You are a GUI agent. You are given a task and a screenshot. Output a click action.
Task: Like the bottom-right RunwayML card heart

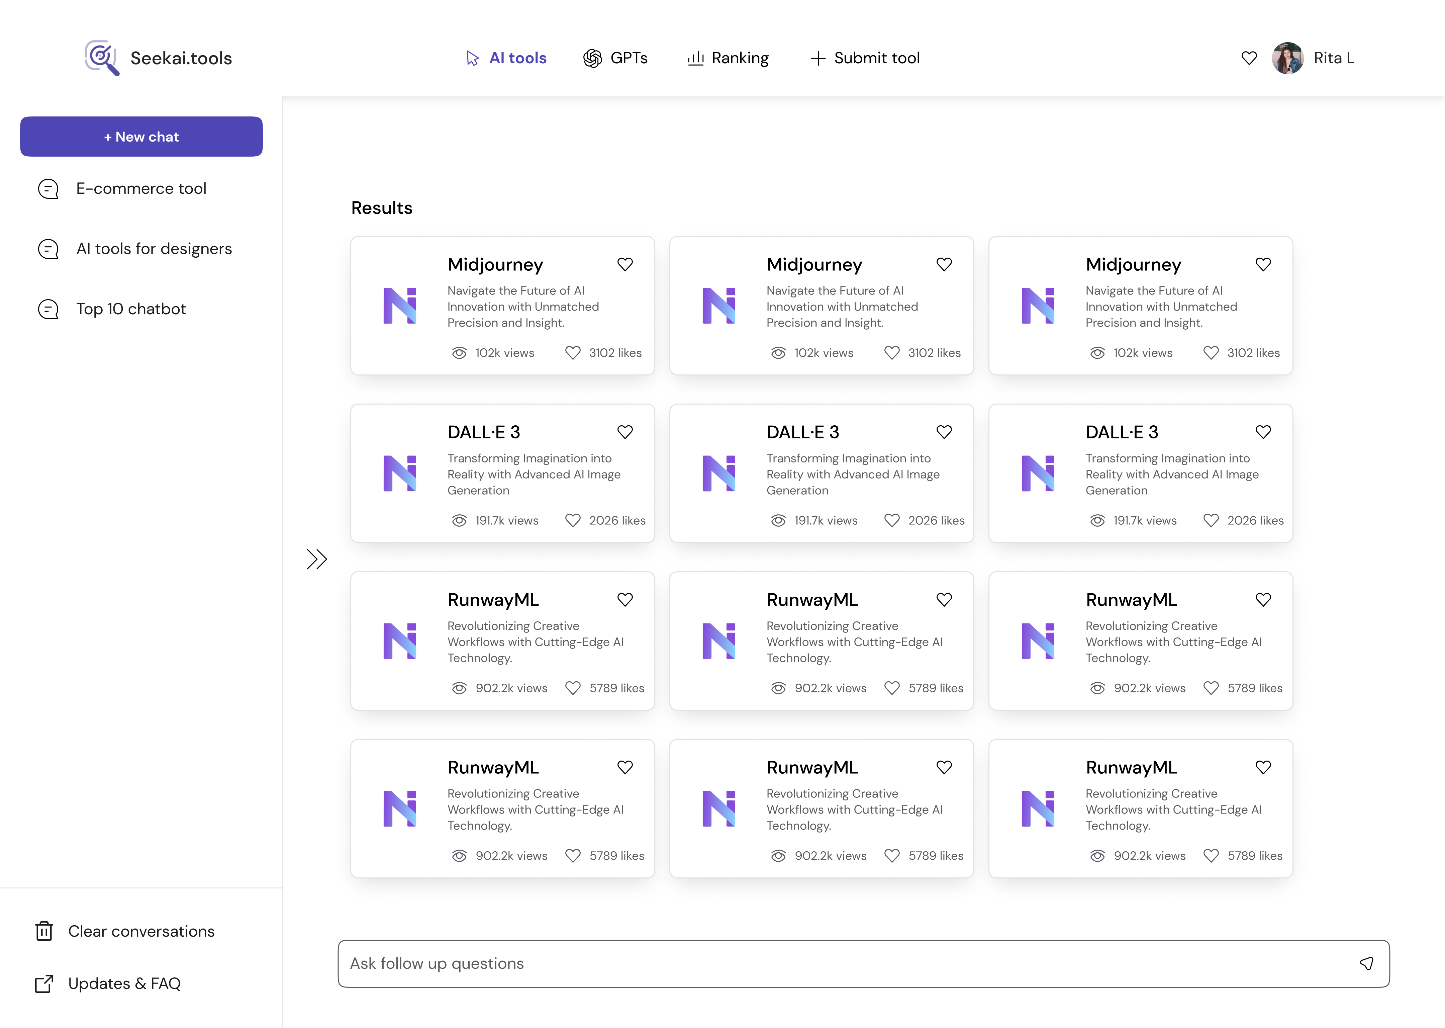pos(1263,767)
